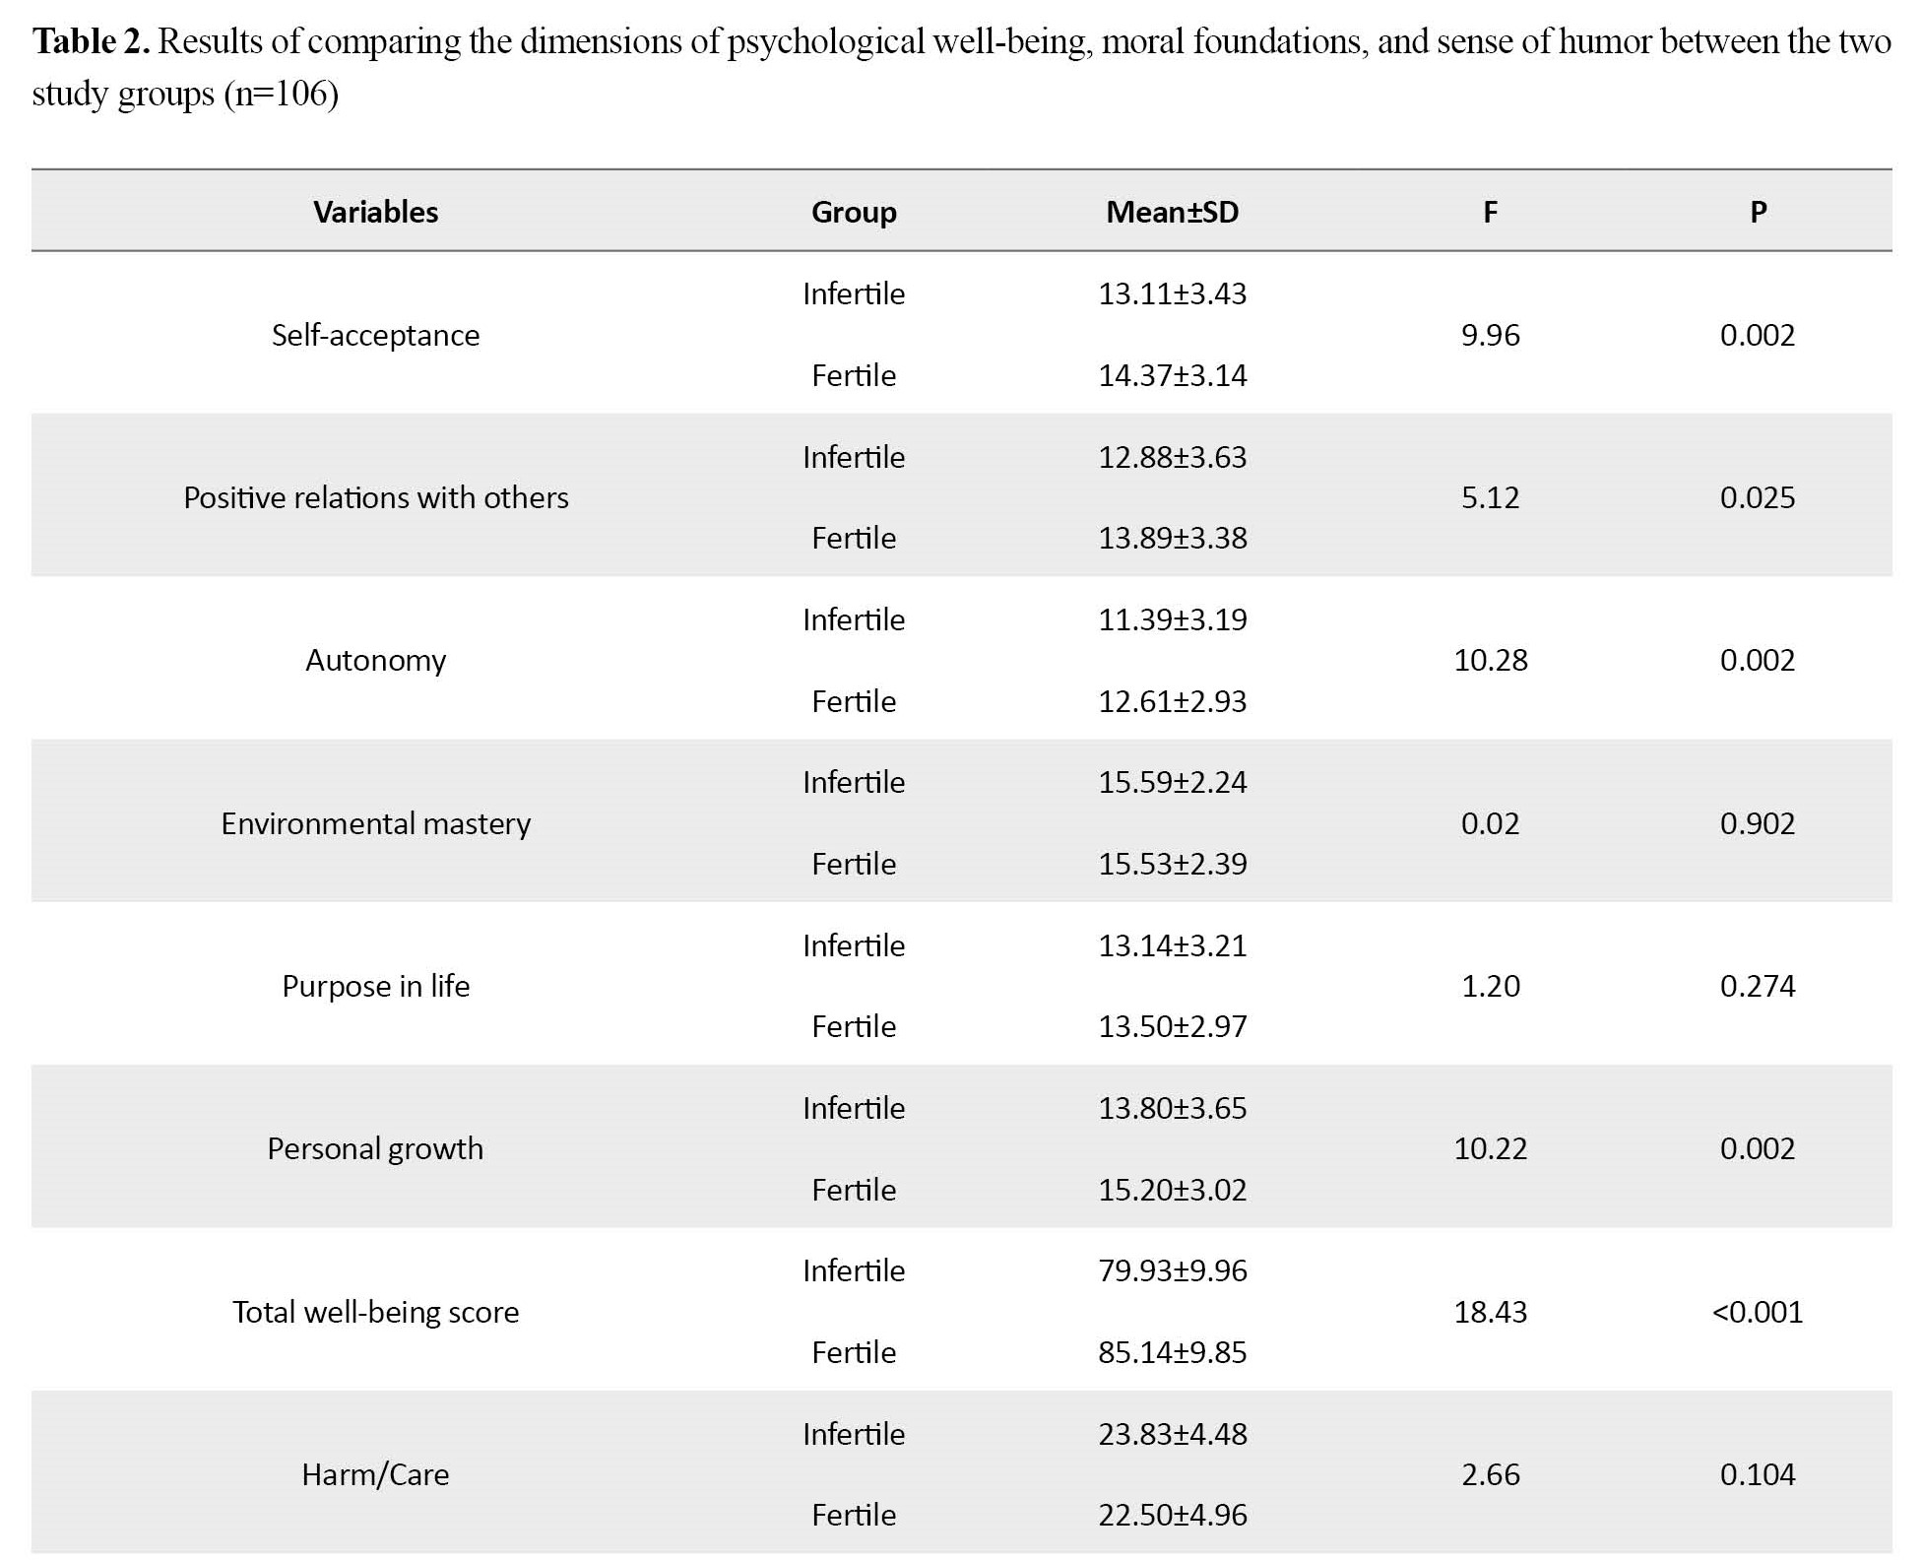Select the "Autonomy" row label
This screenshot has width=1923, height=1561.
(x=375, y=660)
